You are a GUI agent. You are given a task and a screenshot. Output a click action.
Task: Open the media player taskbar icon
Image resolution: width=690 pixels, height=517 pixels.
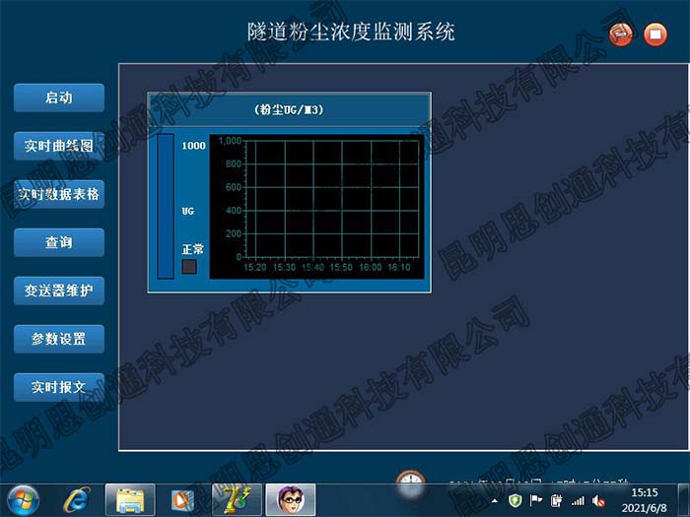[183, 500]
